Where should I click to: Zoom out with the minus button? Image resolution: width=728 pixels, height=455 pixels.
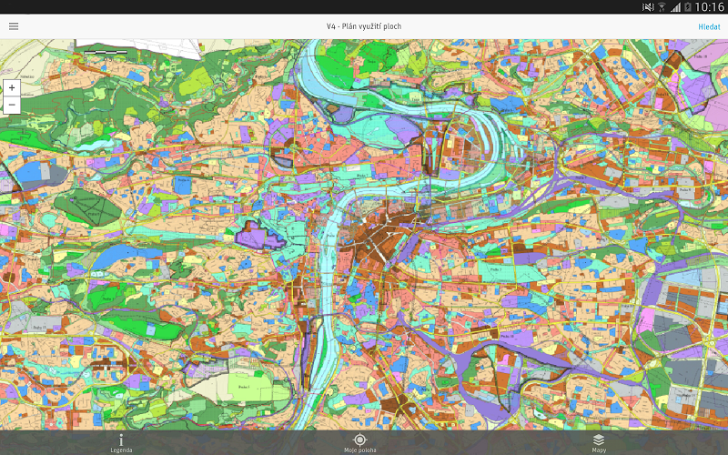(12, 105)
